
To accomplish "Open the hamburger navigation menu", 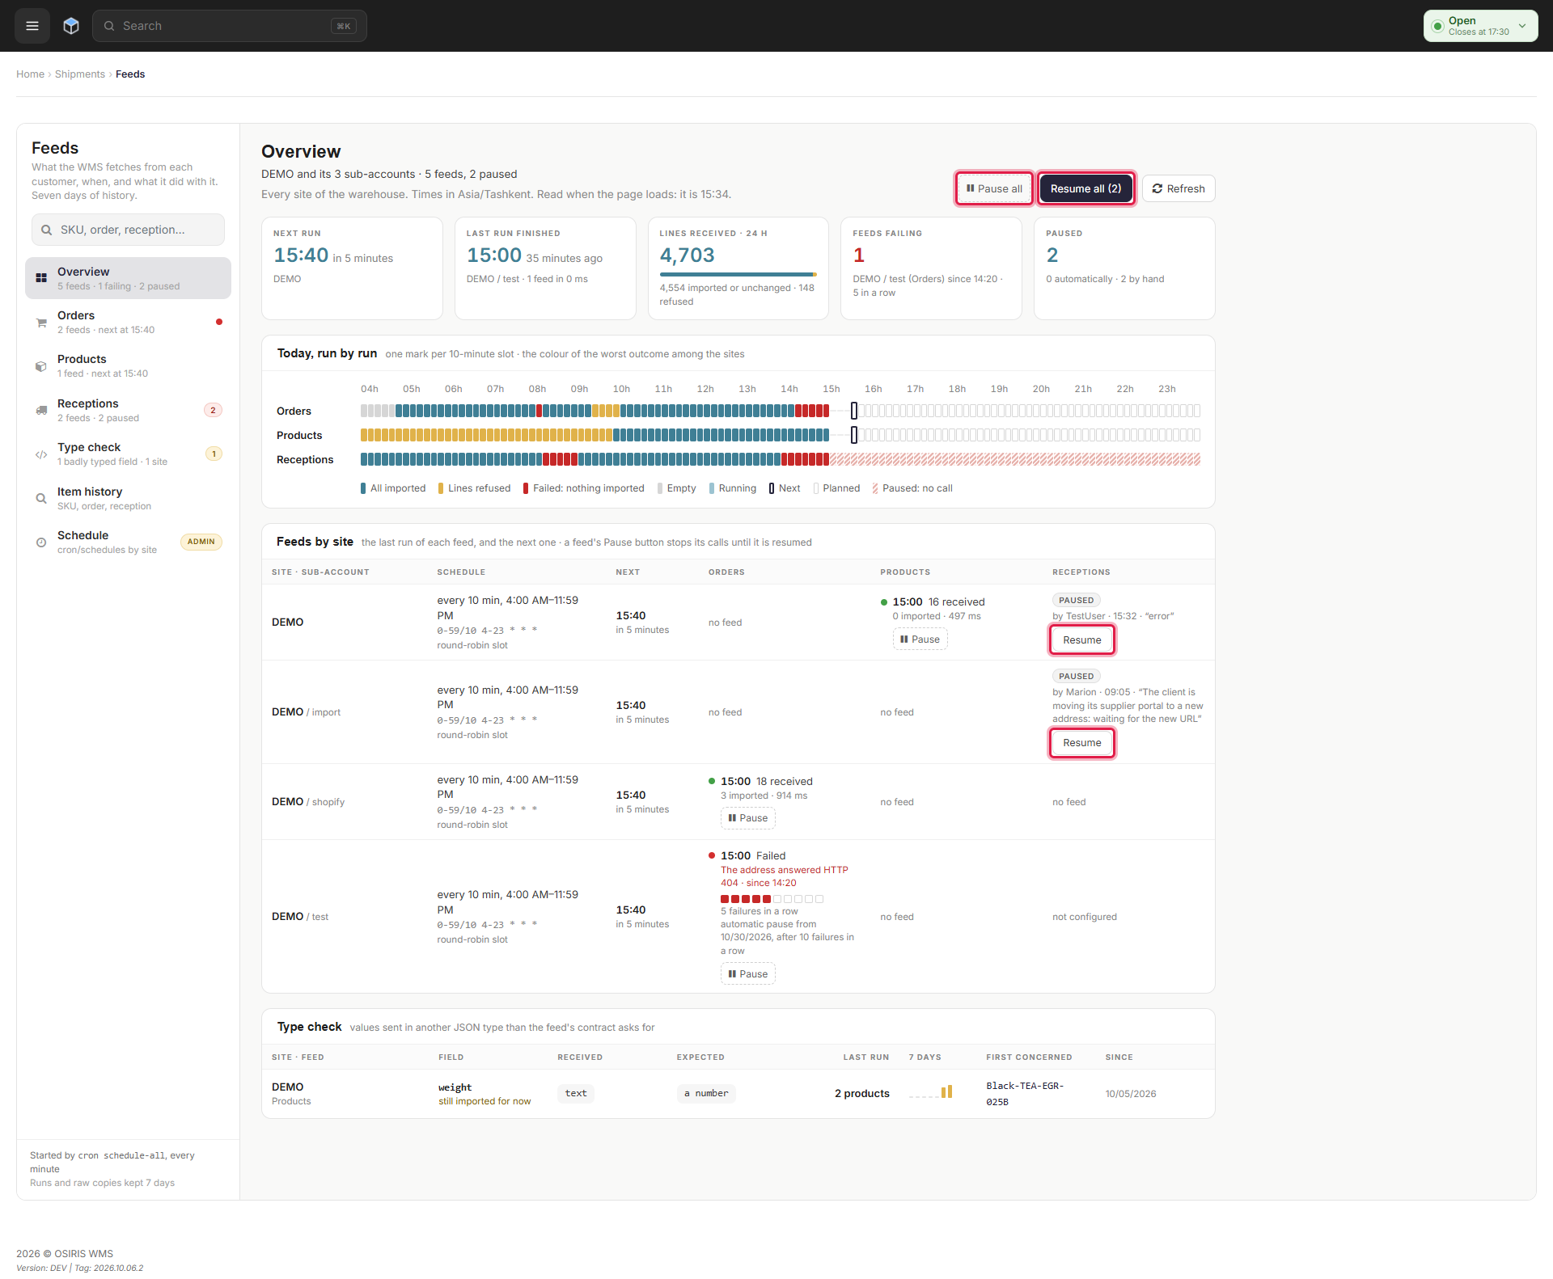I will coord(32,26).
